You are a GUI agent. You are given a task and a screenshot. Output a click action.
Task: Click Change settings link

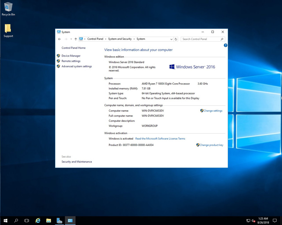[213, 111]
